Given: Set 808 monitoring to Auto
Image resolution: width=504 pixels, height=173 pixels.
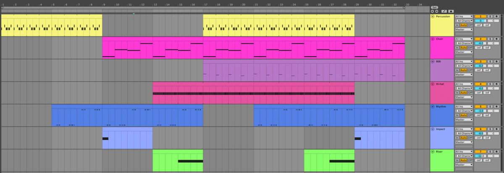Looking at the screenshot, I should click(x=464, y=70).
